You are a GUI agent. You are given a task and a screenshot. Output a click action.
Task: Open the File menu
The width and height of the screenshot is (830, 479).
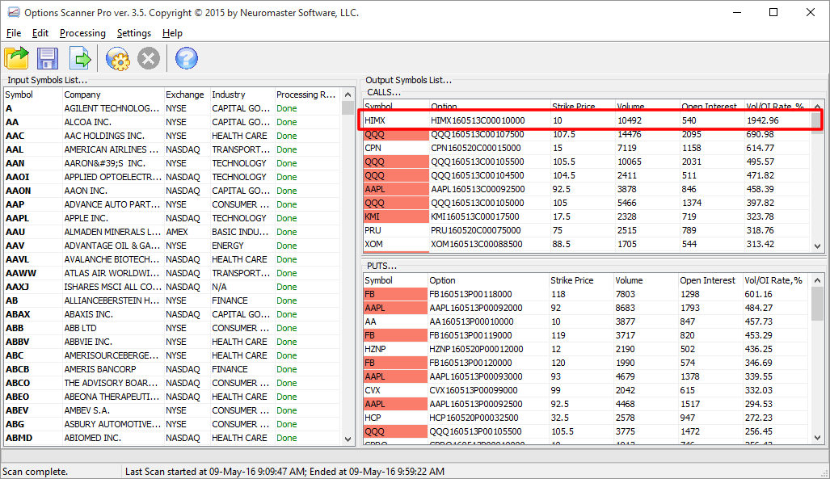point(14,33)
